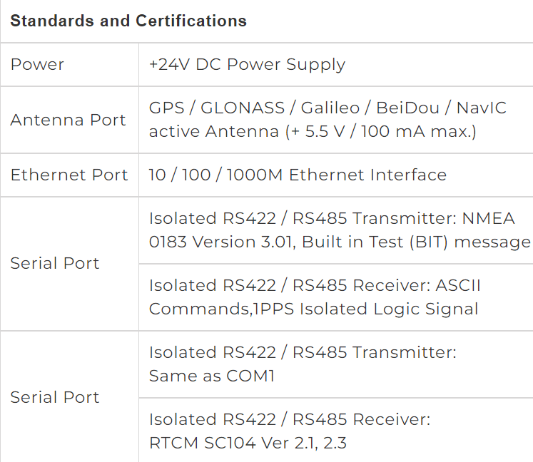Select the Ethernet Port label
Screen dimensions: 533x462
(69, 175)
